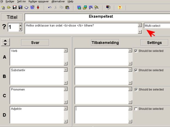
Task: Increase the question number with the up spinner
Action: (x=20, y=25)
